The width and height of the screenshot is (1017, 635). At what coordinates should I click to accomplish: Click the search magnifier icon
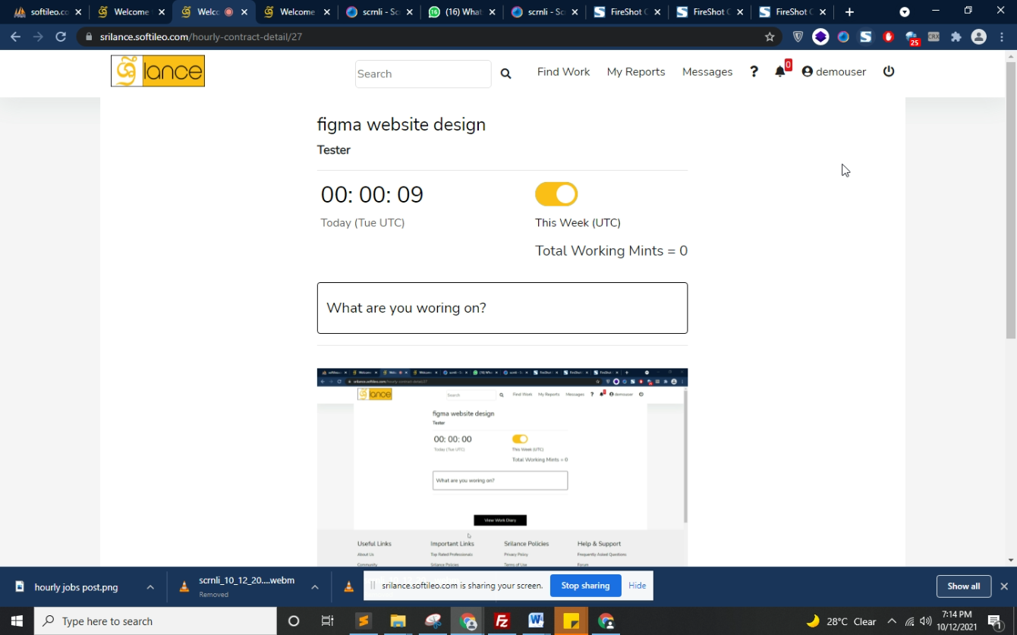point(505,74)
